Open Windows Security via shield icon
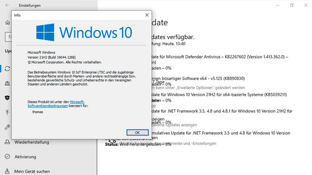Viewport: 312px width, 175px height. click(x=7, y=98)
